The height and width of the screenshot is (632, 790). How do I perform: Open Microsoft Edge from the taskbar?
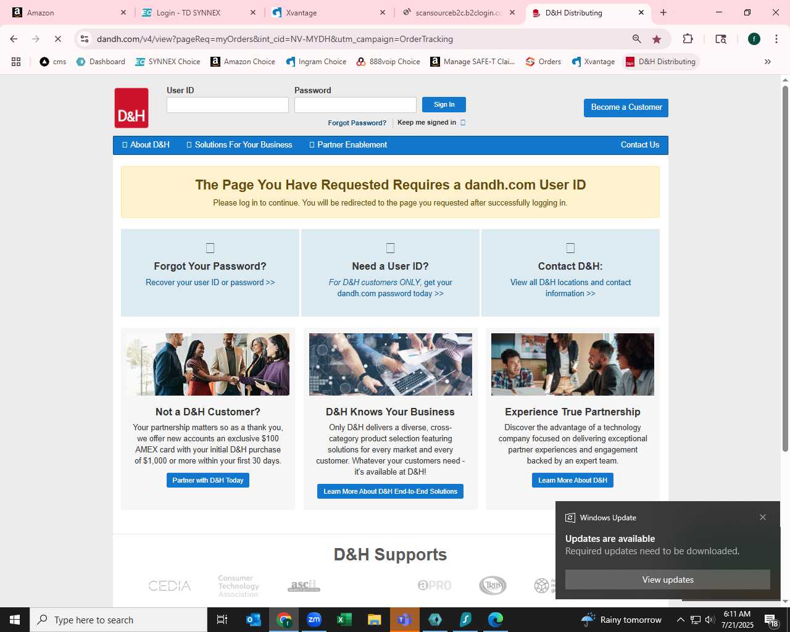[x=496, y=620]
